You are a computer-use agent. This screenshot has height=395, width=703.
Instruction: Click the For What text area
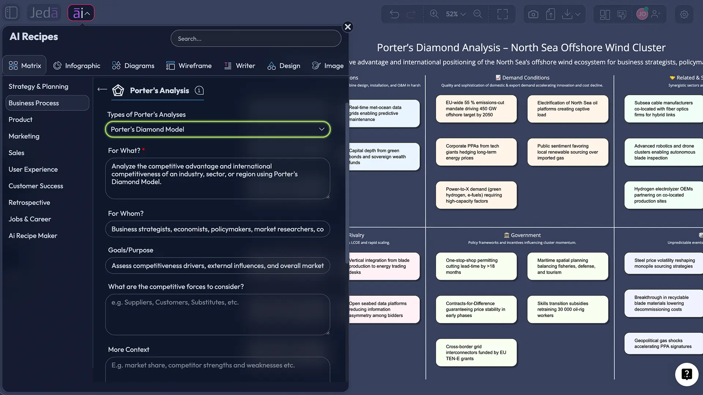click(x=218, y=178)
